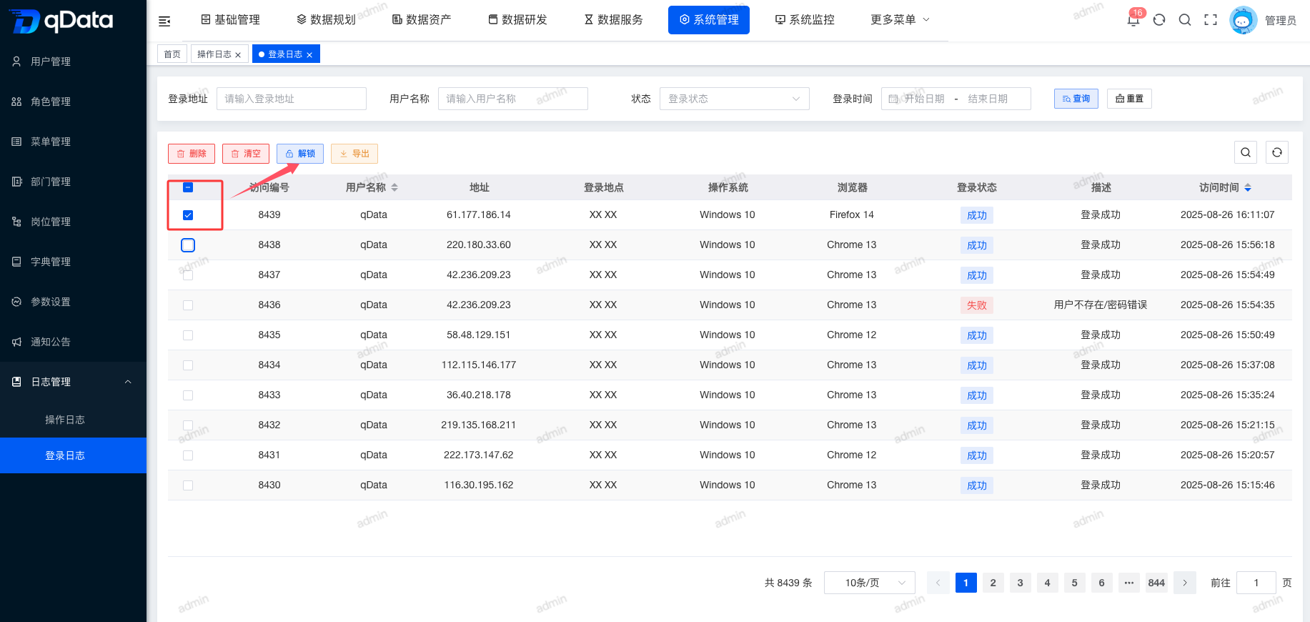Close the 登录日志 tab
The width and height of the screenshot is (1310, 622).
click(x=309, y=55)
